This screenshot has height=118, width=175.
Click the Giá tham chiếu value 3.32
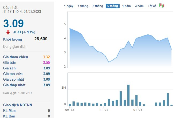pos(47,57)
